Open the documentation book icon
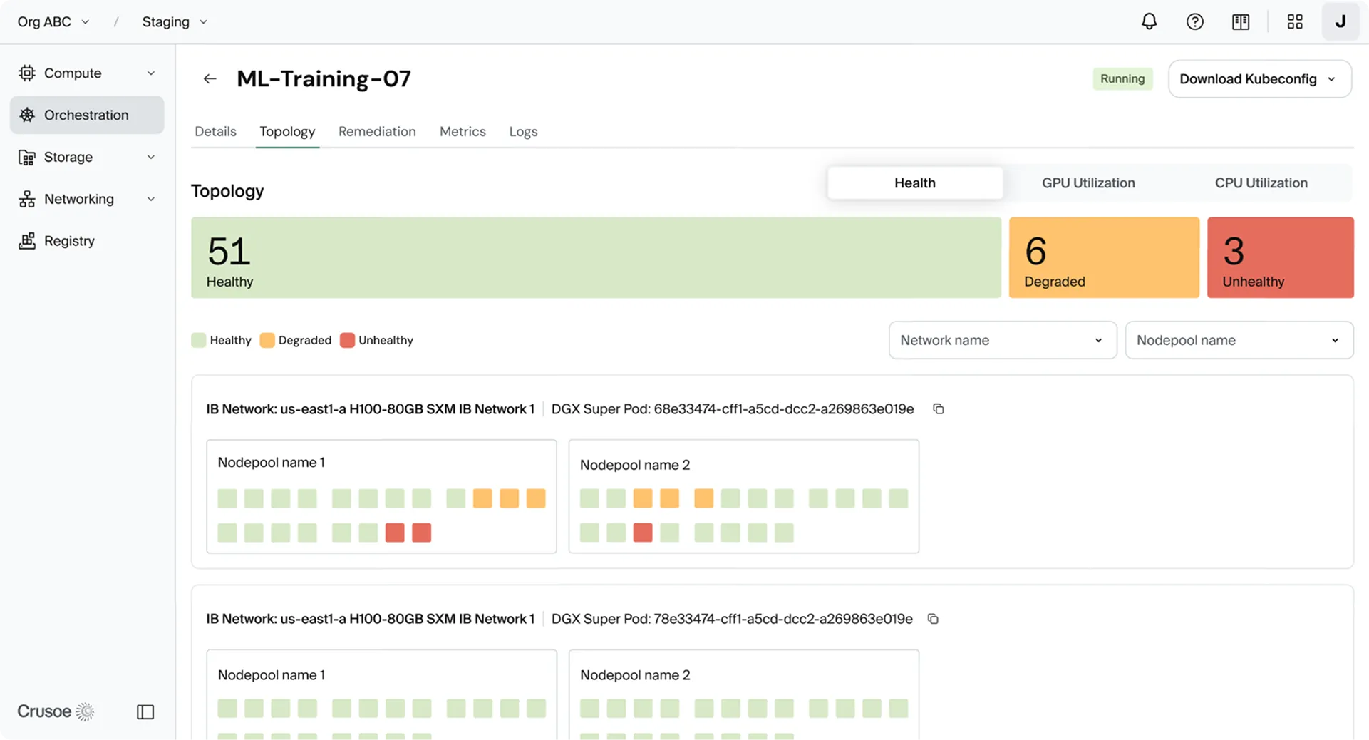This screenshot has height=740, width=1369. [x=1241, y=21]
